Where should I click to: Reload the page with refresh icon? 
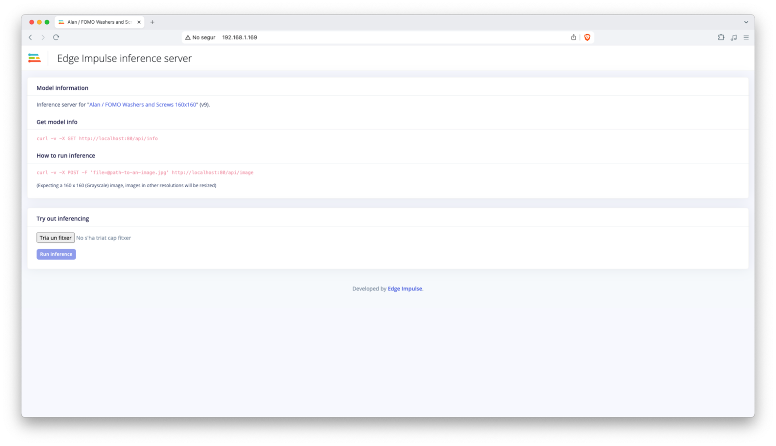click(x=56, y=37)
